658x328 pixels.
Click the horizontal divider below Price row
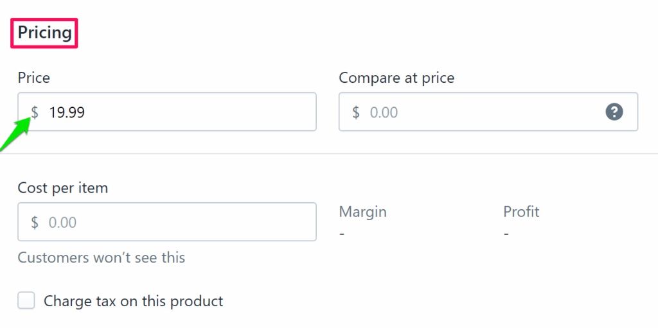click(x=329, y=153)
